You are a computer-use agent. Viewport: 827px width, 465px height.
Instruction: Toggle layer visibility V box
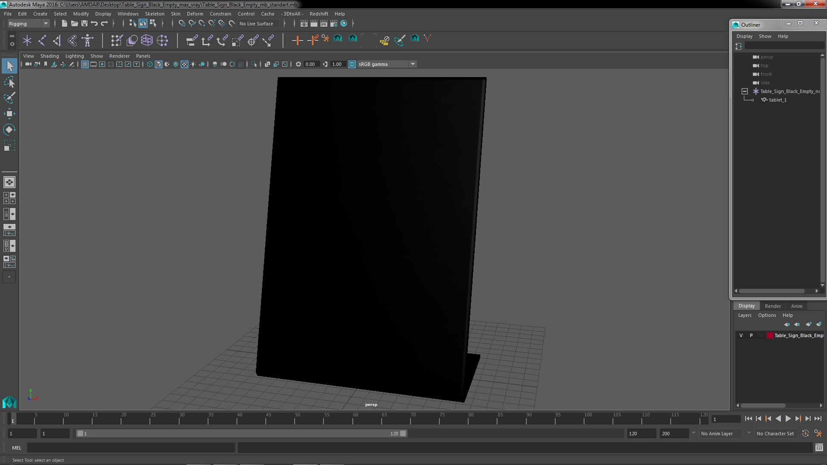click(741, 335)
